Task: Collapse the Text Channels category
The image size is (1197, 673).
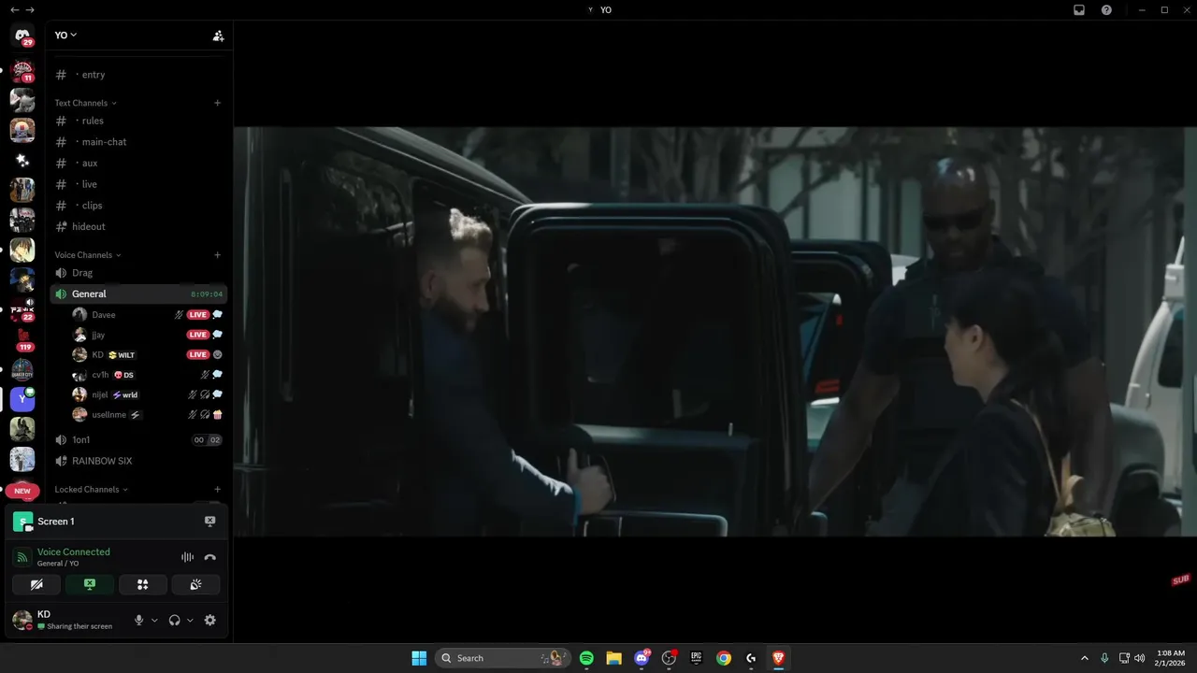Action: pyautogui.click(x=85, y=103)
